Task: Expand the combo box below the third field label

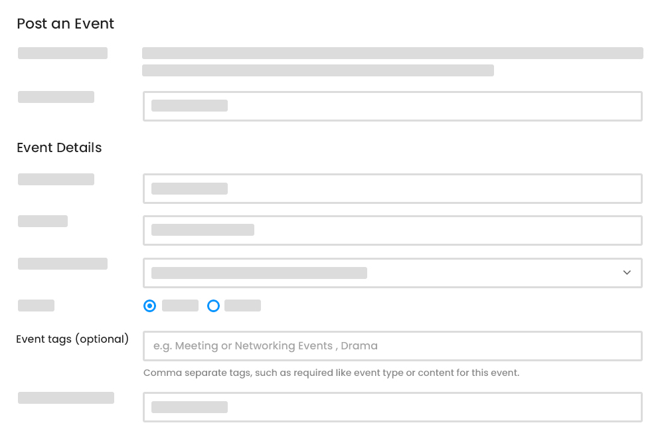Action: pos(392,272)
